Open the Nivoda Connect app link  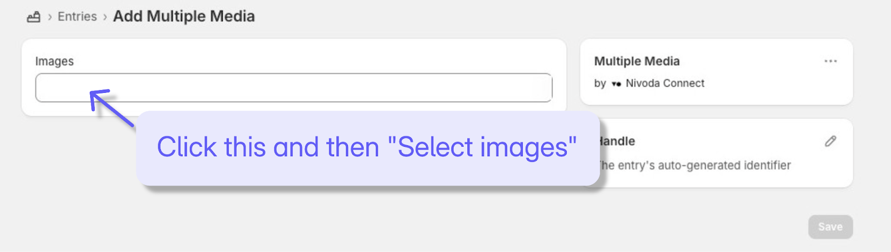coord(665,83)
